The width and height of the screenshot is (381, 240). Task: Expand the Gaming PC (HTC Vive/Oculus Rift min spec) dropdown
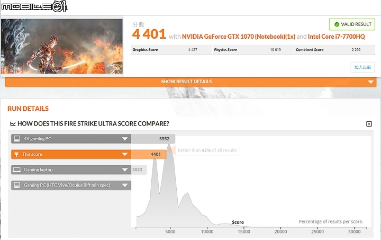point(125,185)
